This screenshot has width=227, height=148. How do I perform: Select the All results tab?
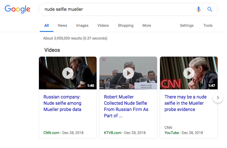tap(47, 25)
